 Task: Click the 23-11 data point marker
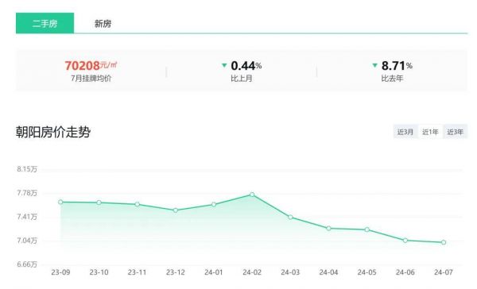(138, 204)
